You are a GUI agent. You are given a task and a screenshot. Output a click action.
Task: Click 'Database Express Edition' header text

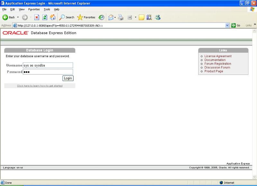pos(53,33)
